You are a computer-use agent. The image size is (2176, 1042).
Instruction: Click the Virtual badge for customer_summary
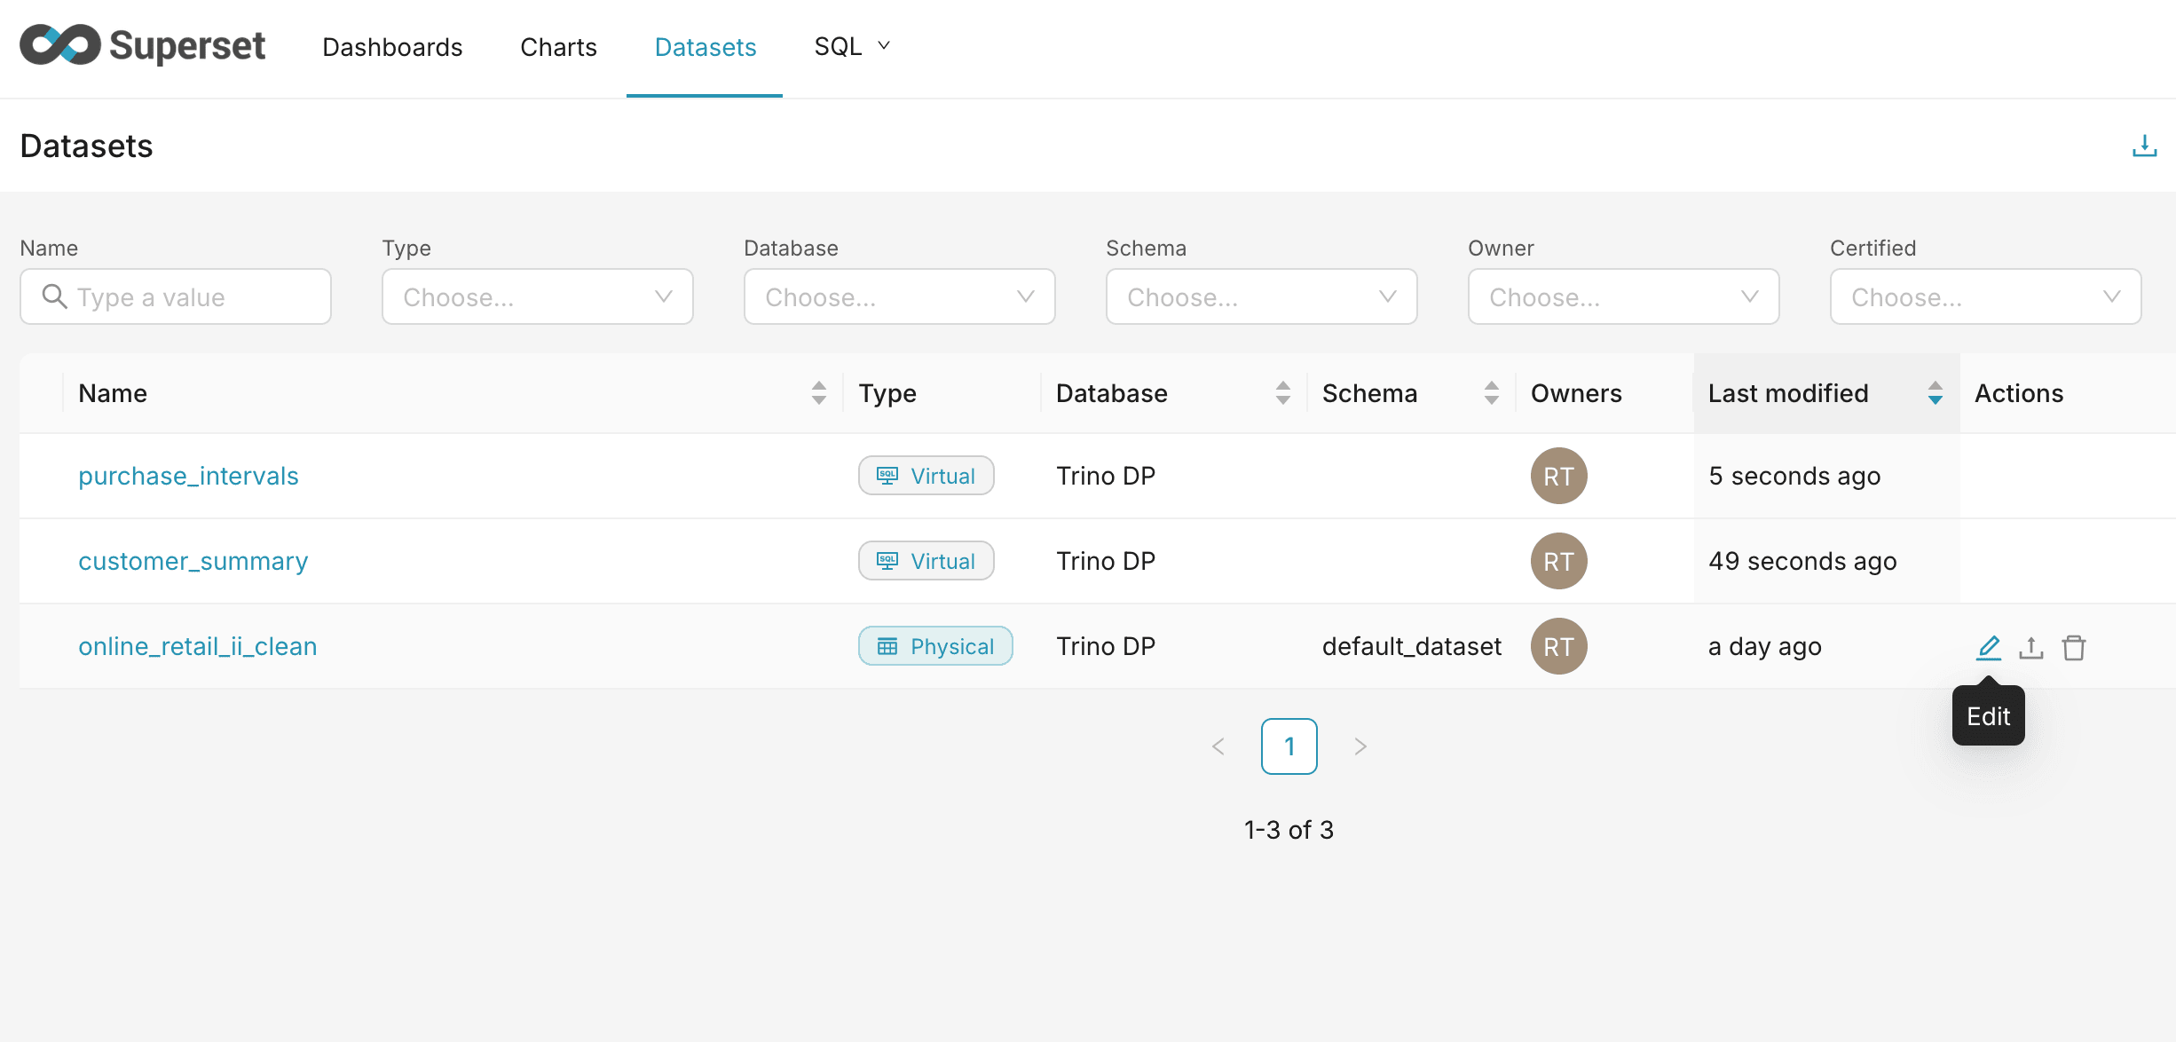click(x=926, y=561)
